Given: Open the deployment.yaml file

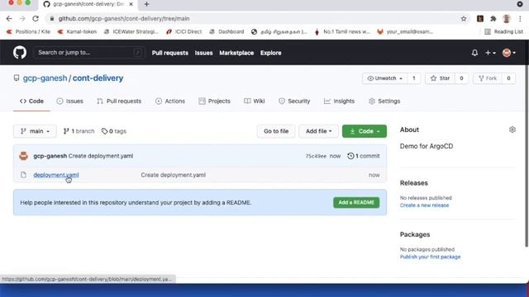Looking at the screenshot, I should click(56, 175).
